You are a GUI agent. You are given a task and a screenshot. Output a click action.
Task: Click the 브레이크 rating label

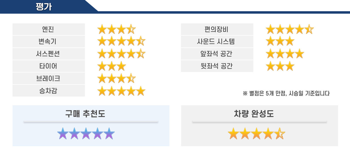coord(49,79)
